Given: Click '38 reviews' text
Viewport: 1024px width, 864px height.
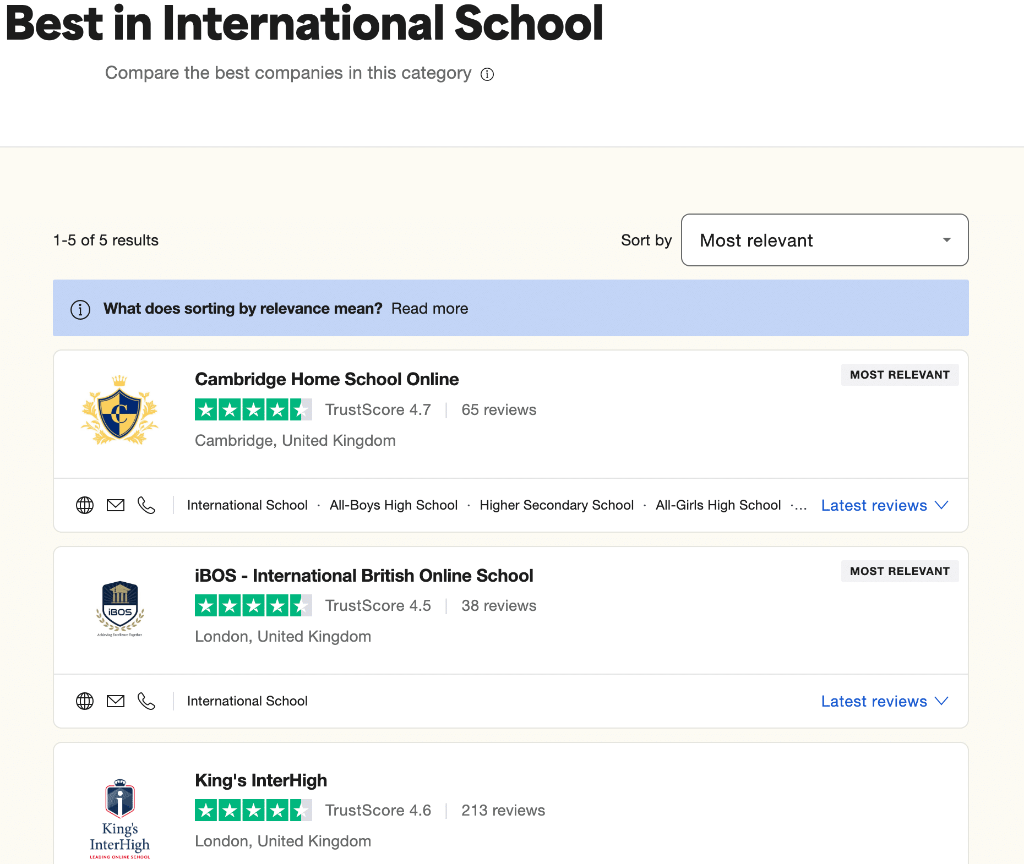Looking at the screenshot, I should click(x=499, y=606).
